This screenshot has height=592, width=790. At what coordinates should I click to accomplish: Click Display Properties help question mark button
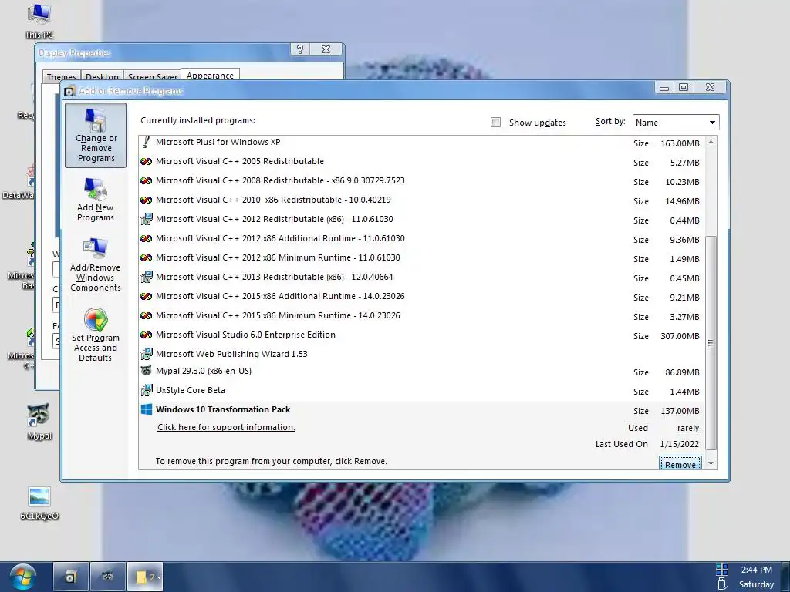[300, 49]
